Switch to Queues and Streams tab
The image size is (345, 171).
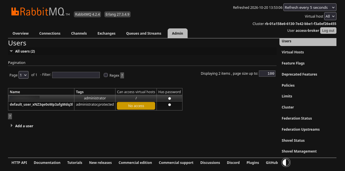pyautogui.click(x=144, y=33)
